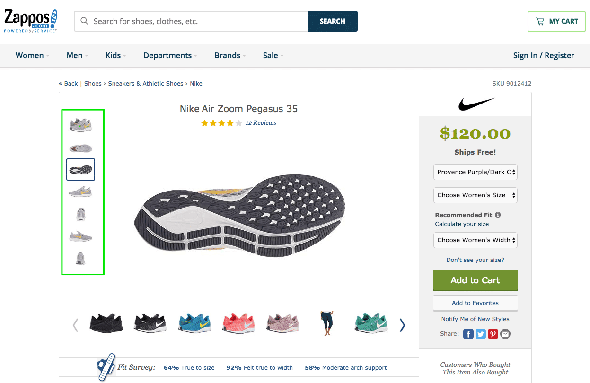590x383 pixels.
Task: Open the color selection dropdown
Action: [x=475, y=172]
